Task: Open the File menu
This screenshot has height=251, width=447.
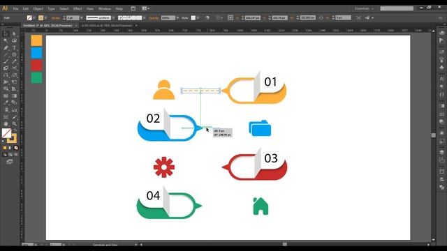Action: pos(15,9)
